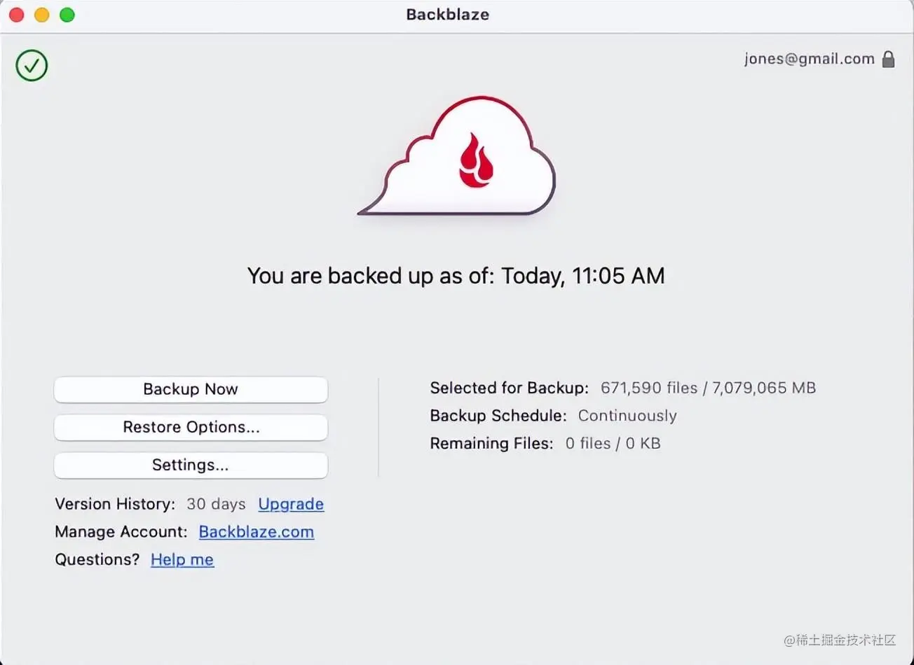Screen dimensions: 914x665
Task: Click the jones@gmail.com account text
Action: tap(809, 59)
